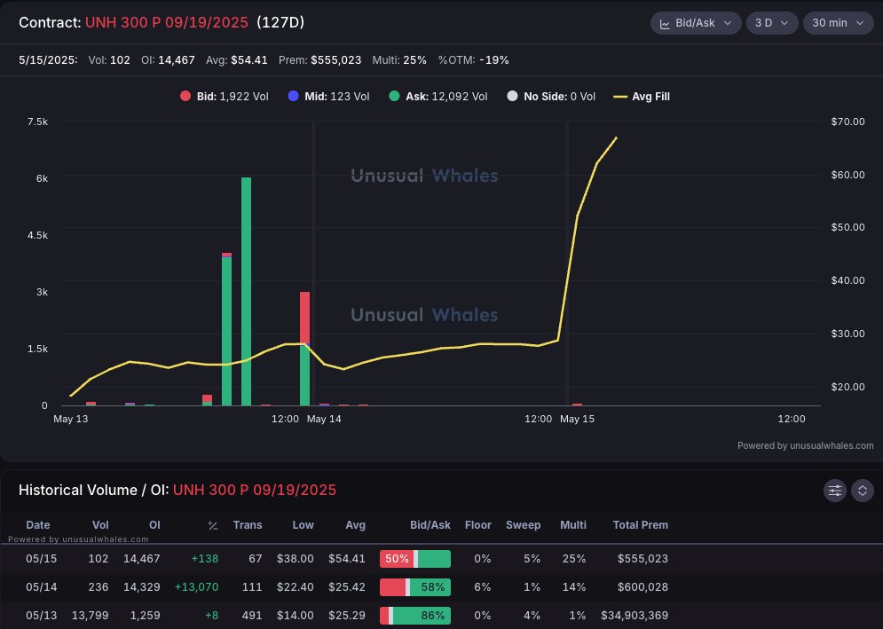
Task: Open the 3 D range dropdown
Action: [x=771, y=23]
